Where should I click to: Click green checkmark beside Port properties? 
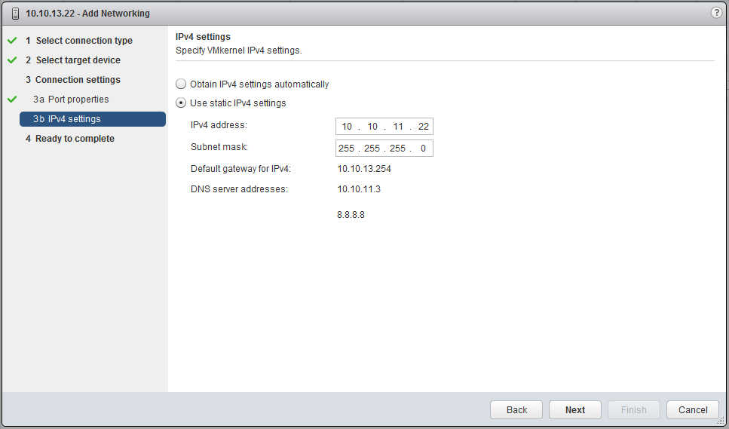tap(12, 99)
